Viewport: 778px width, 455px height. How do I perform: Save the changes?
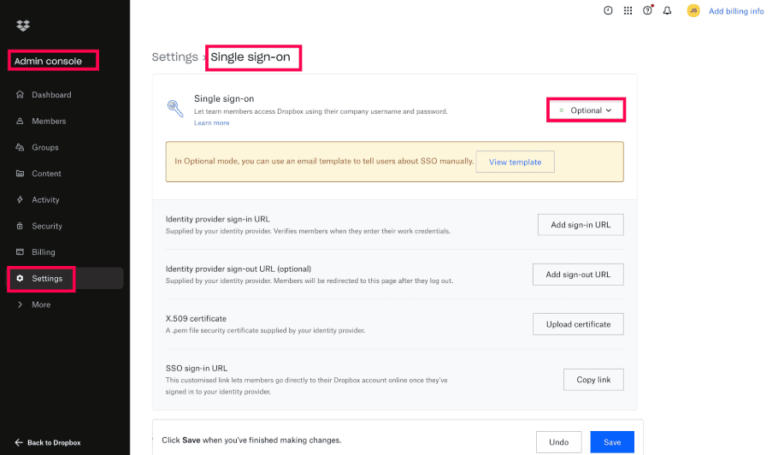(x=612, y=442)
